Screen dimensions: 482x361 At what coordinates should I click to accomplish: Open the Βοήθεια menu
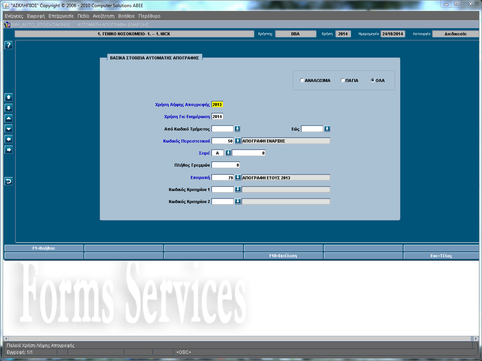pos(126,16)
